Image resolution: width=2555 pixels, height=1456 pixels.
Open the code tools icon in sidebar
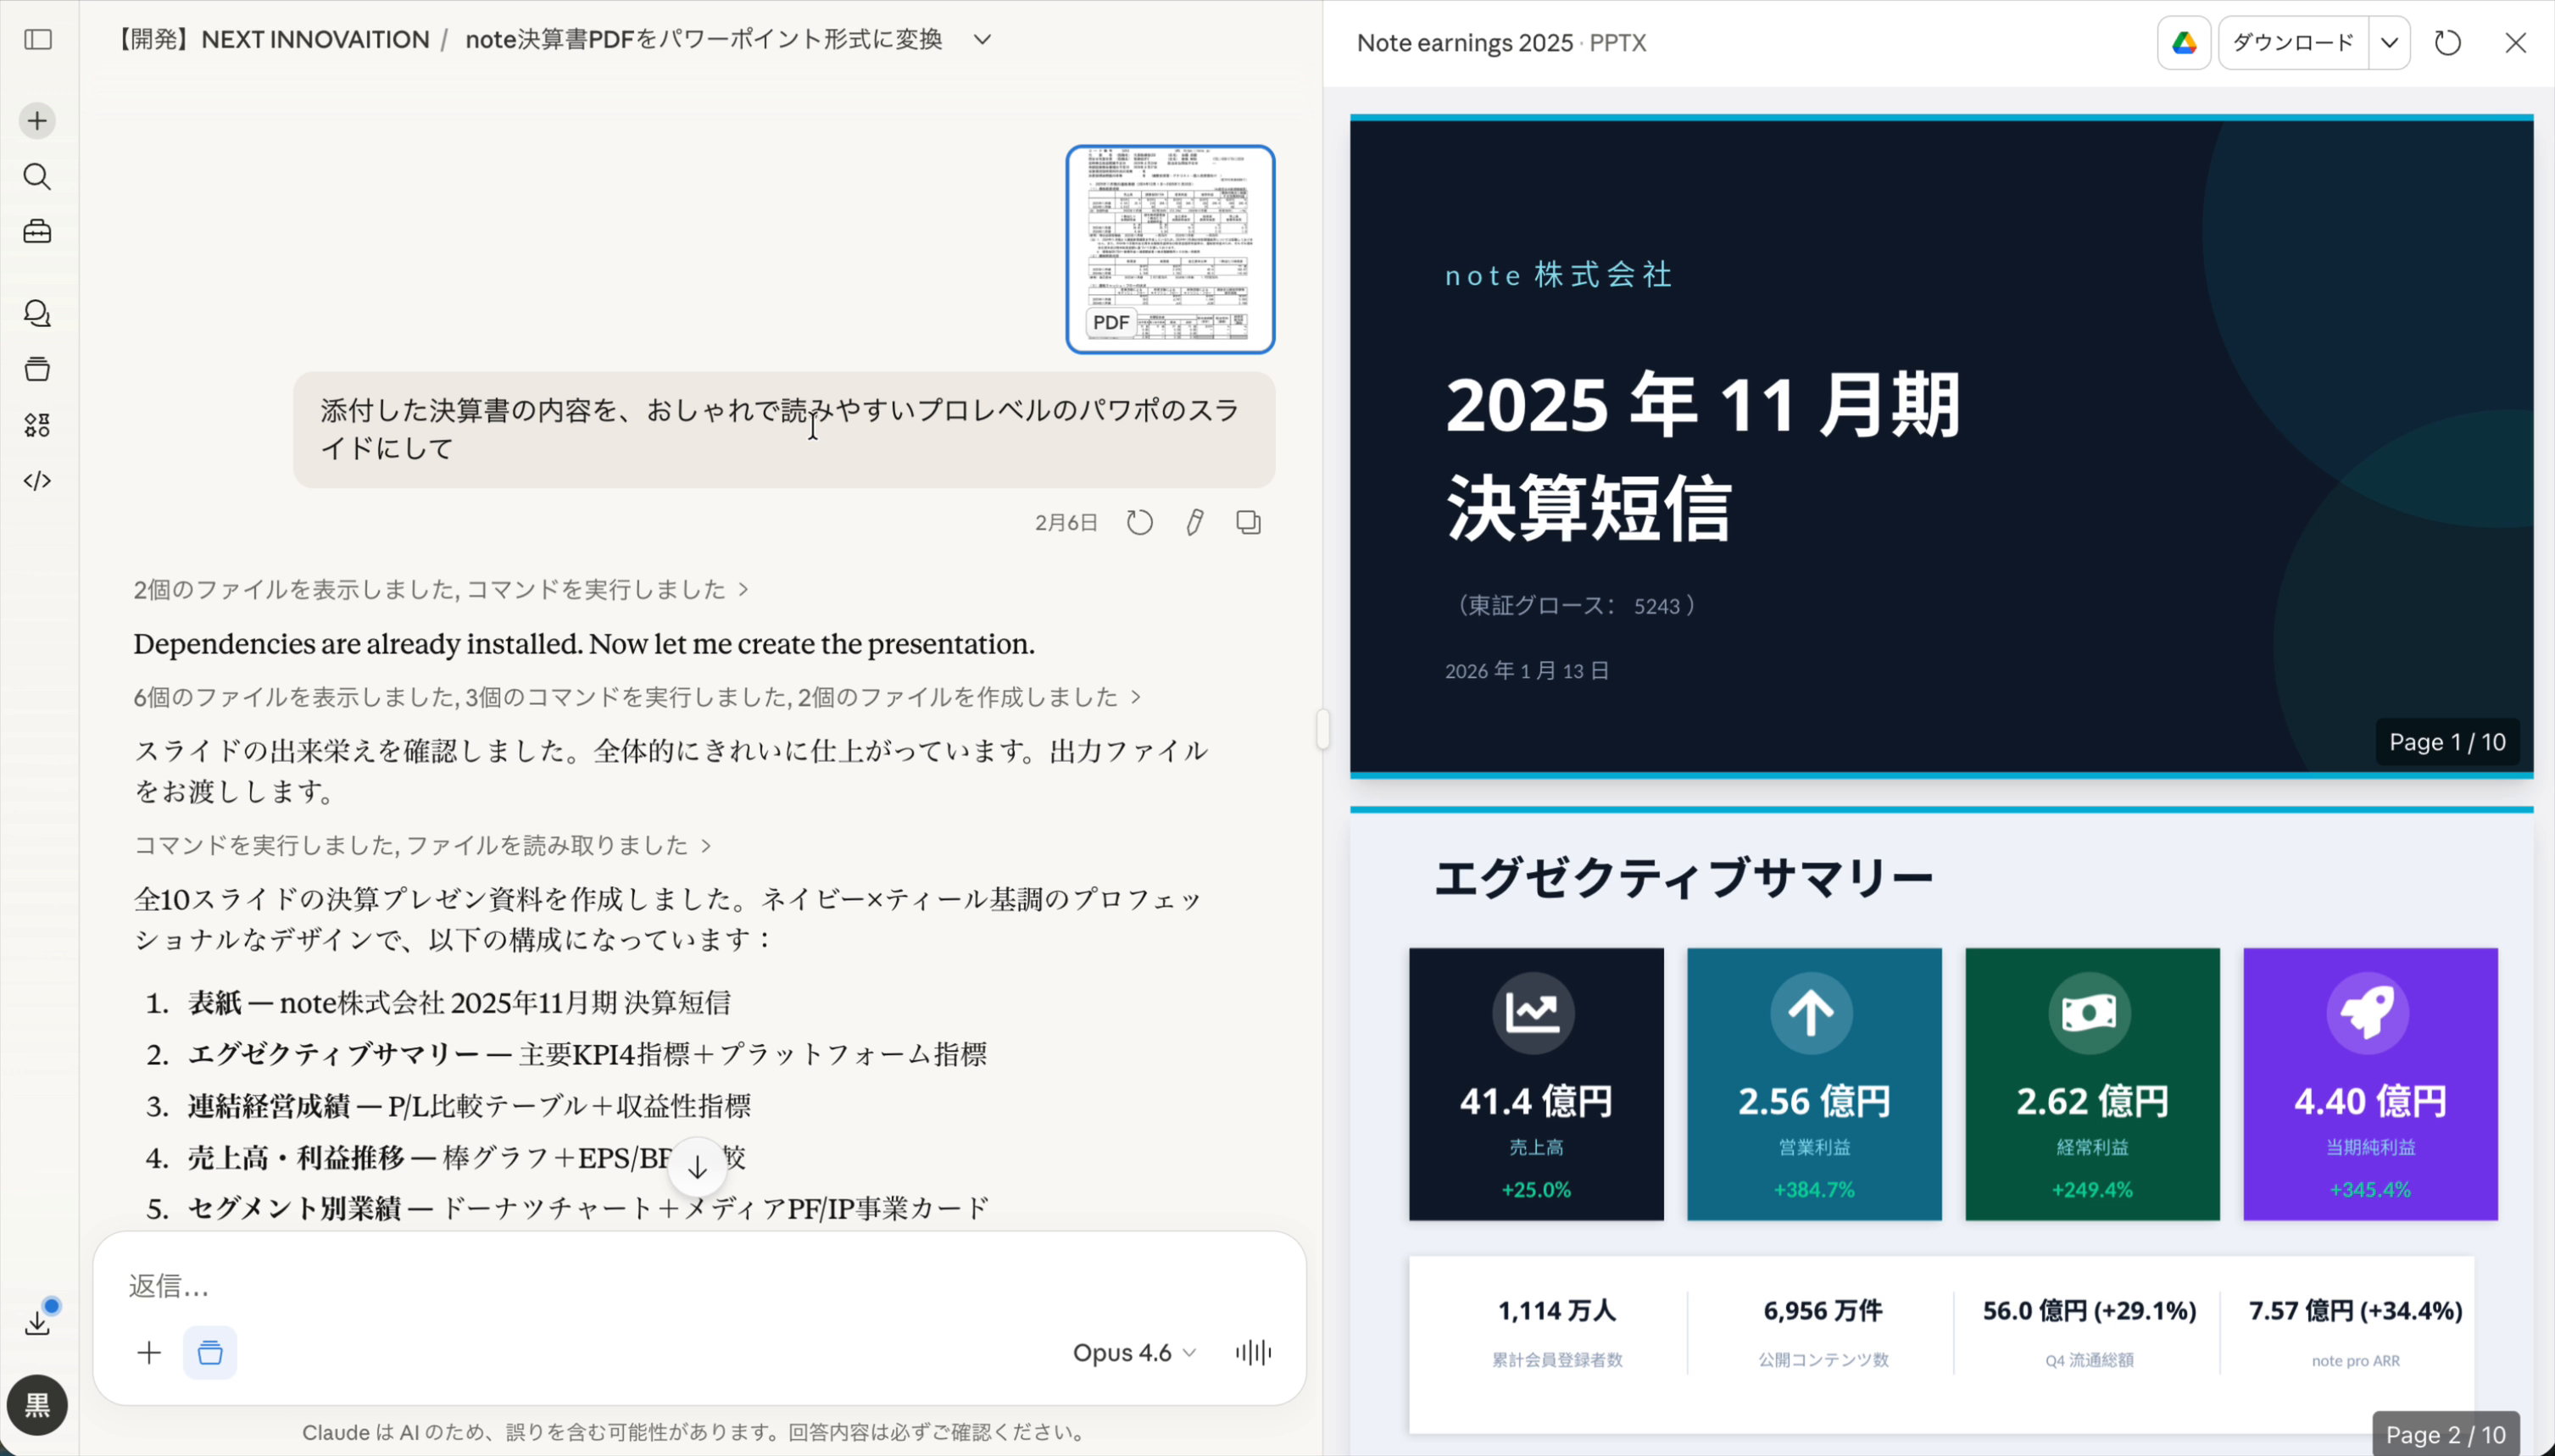point(37,481)
